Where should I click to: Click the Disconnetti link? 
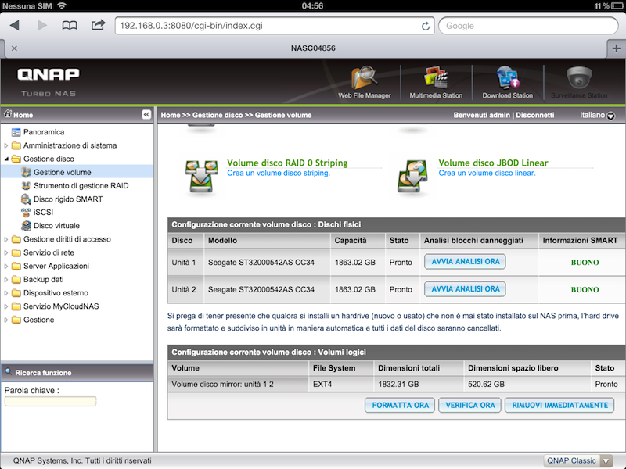click(534, 115)
